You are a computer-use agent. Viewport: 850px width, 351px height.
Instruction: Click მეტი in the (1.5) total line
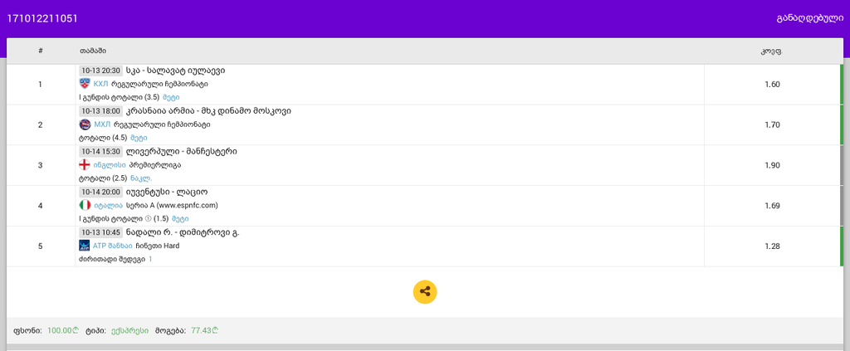point(180,219)
